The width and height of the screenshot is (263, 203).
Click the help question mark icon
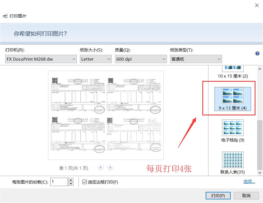pos(257,53)
